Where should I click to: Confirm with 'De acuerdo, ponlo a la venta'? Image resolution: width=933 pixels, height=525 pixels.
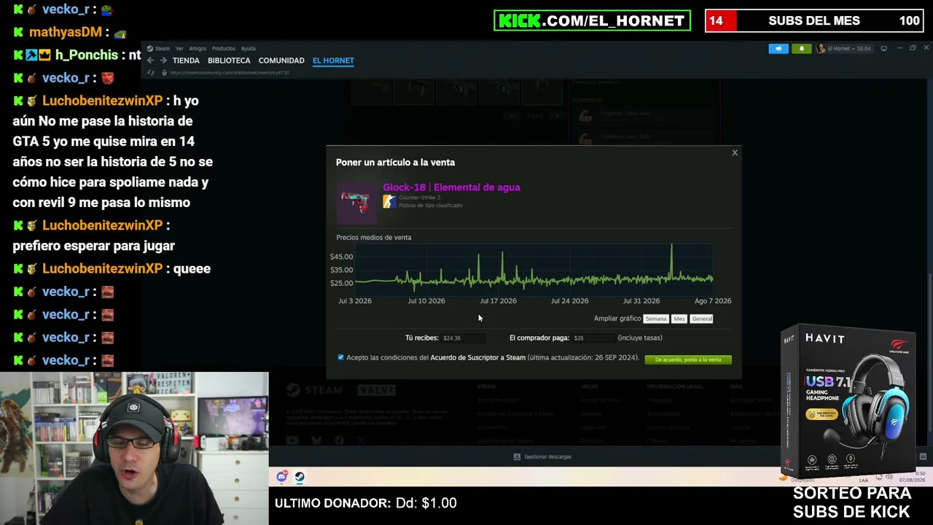[688, 359]
